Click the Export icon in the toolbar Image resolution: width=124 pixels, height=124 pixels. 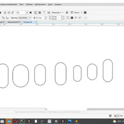[x=9, y=13]
